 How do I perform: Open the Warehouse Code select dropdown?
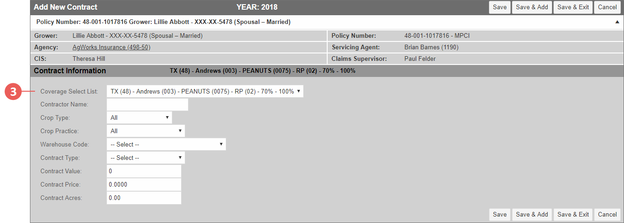point(166,144)
